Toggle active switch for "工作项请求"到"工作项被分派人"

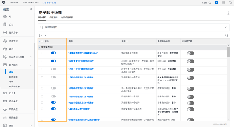[53, 53]
